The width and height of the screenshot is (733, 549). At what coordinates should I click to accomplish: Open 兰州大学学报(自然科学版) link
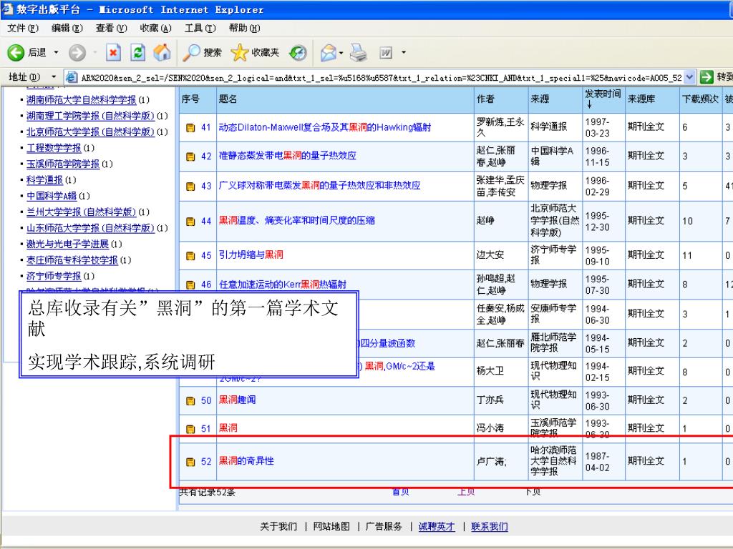click(82, 212)
